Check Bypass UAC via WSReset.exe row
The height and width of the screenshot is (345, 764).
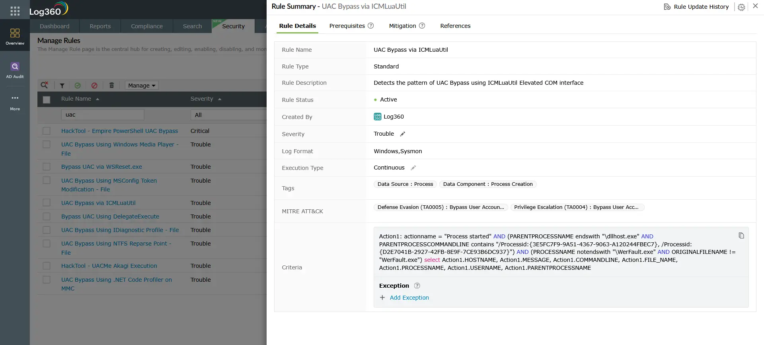pos(47,167)
